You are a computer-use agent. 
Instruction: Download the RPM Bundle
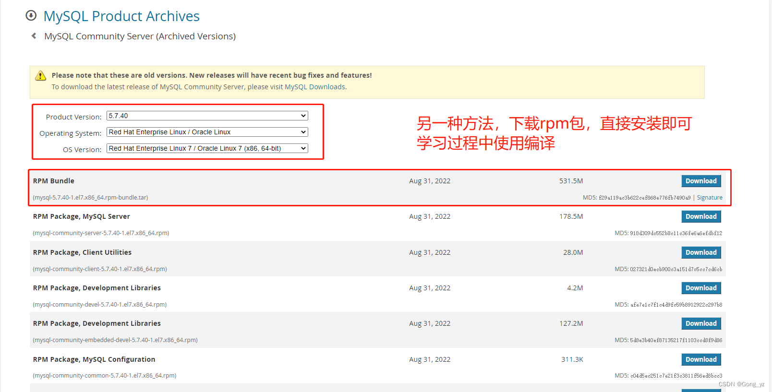tap(701, 181)
